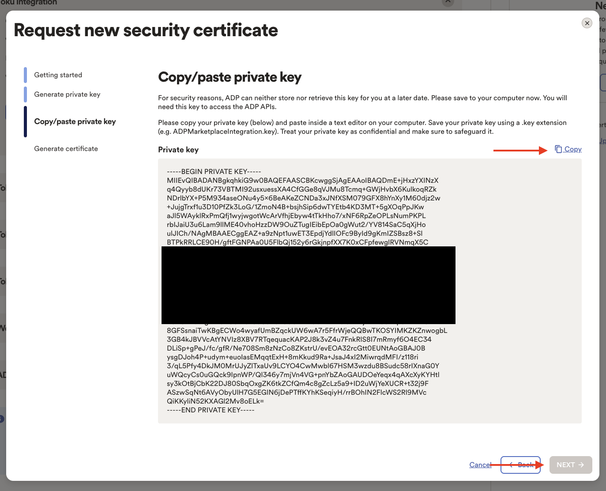Click the dark bar beside Copy/paste private key

(25, 121)
